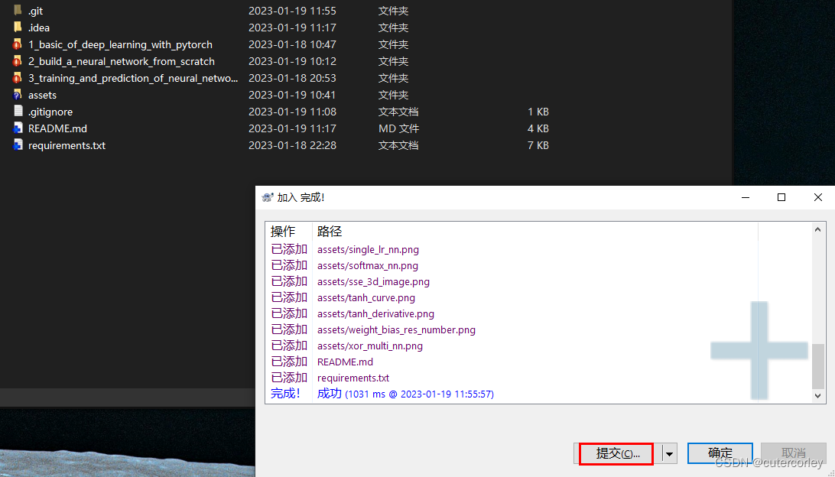Screen dimensions: 835x477
Task: Click the 2023-01-18 22:28 date of requirements.txt
Action: click(x=292, y=145)
